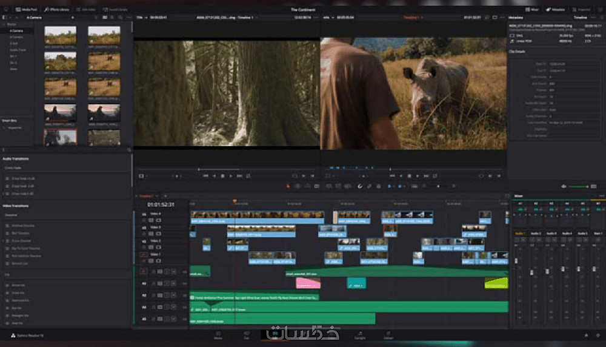Select the A Camera bin

[x=16, y=30]
